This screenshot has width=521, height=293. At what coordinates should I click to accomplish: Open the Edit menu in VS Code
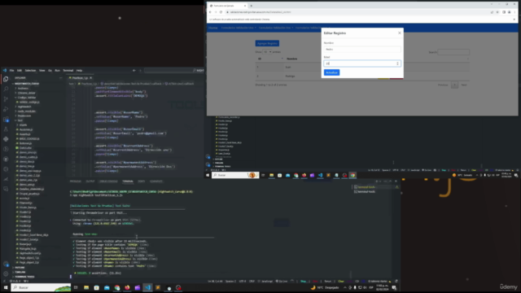click(20, 71)
